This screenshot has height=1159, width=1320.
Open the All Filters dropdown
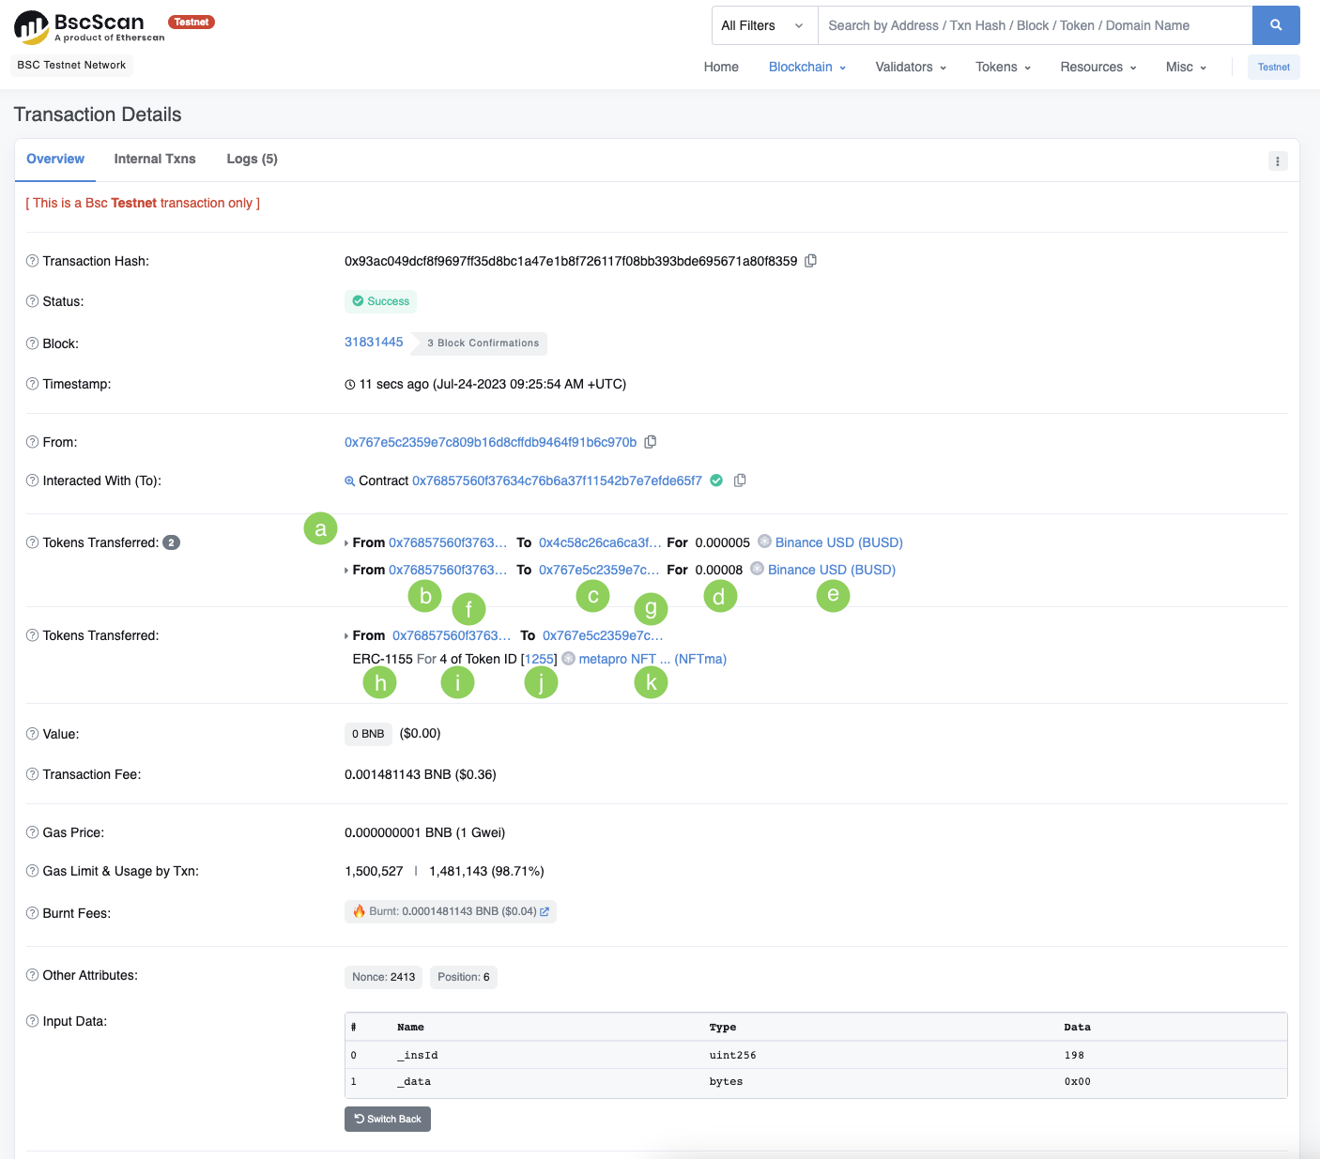pos(763,25)
